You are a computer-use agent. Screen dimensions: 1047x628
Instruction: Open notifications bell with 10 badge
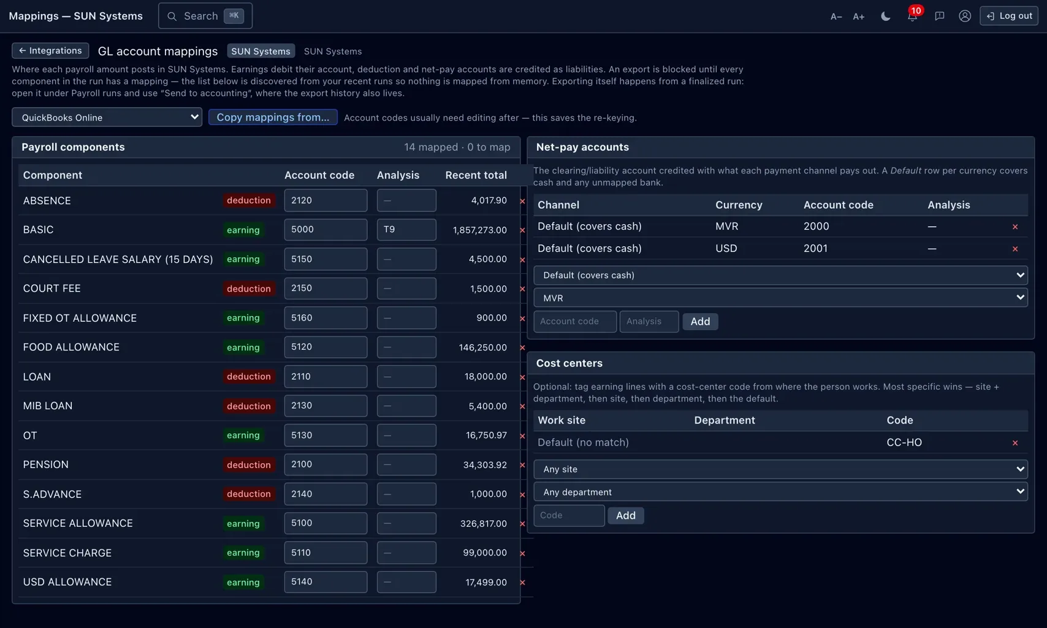[913, 17]
